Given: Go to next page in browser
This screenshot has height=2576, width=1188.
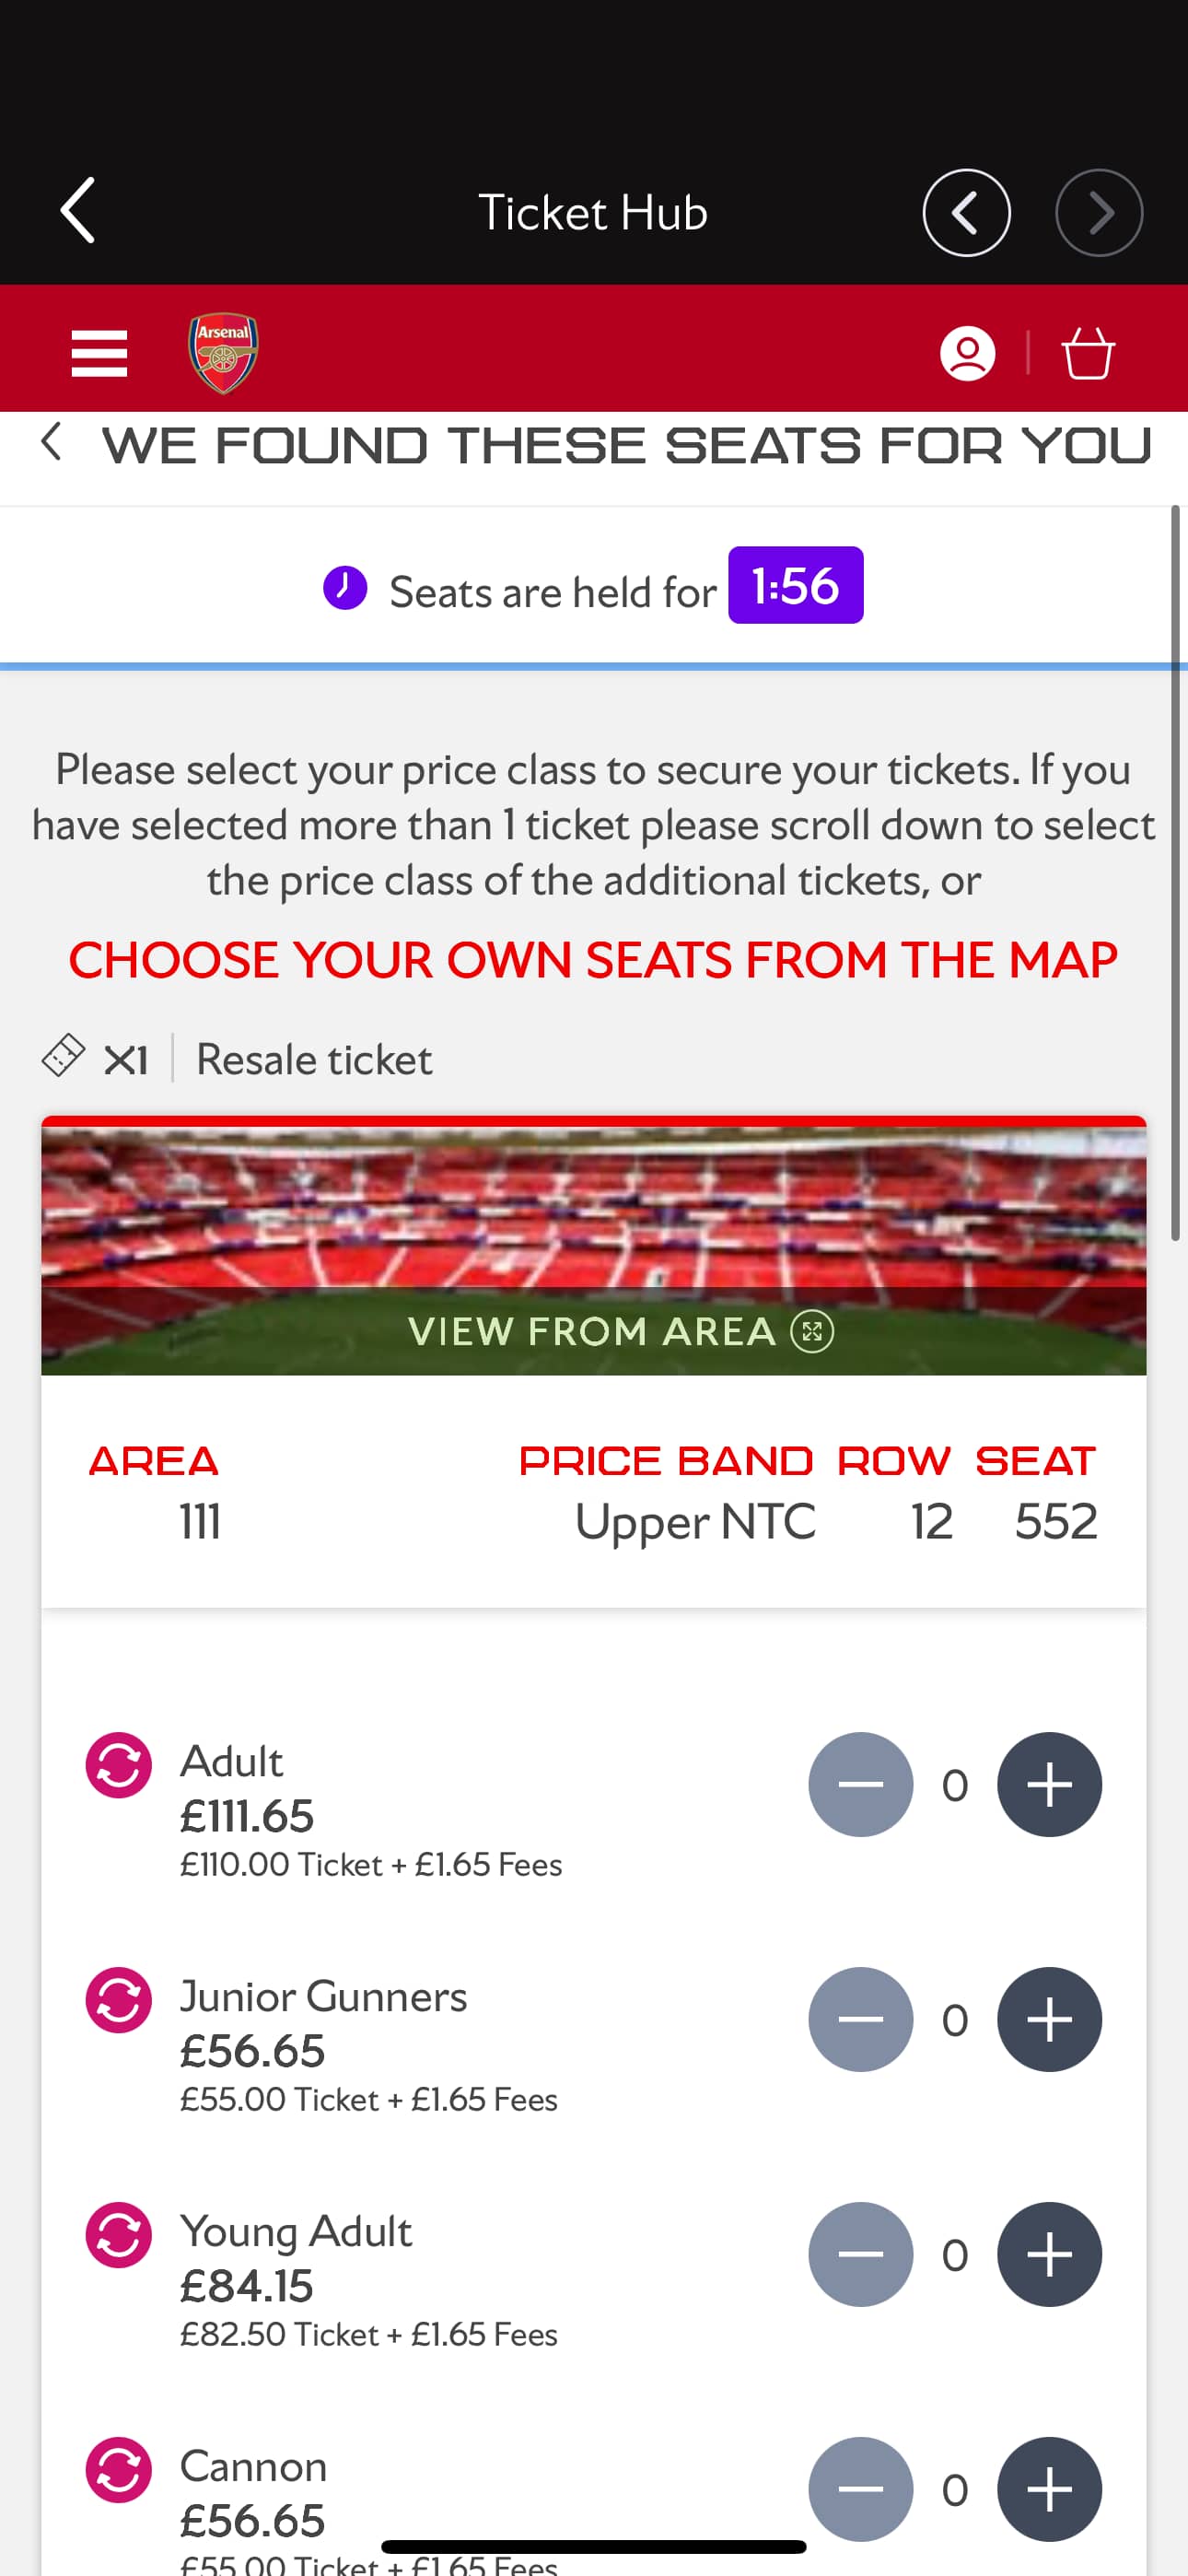Looking at the screenshot, I should [x=1098, y=213].
